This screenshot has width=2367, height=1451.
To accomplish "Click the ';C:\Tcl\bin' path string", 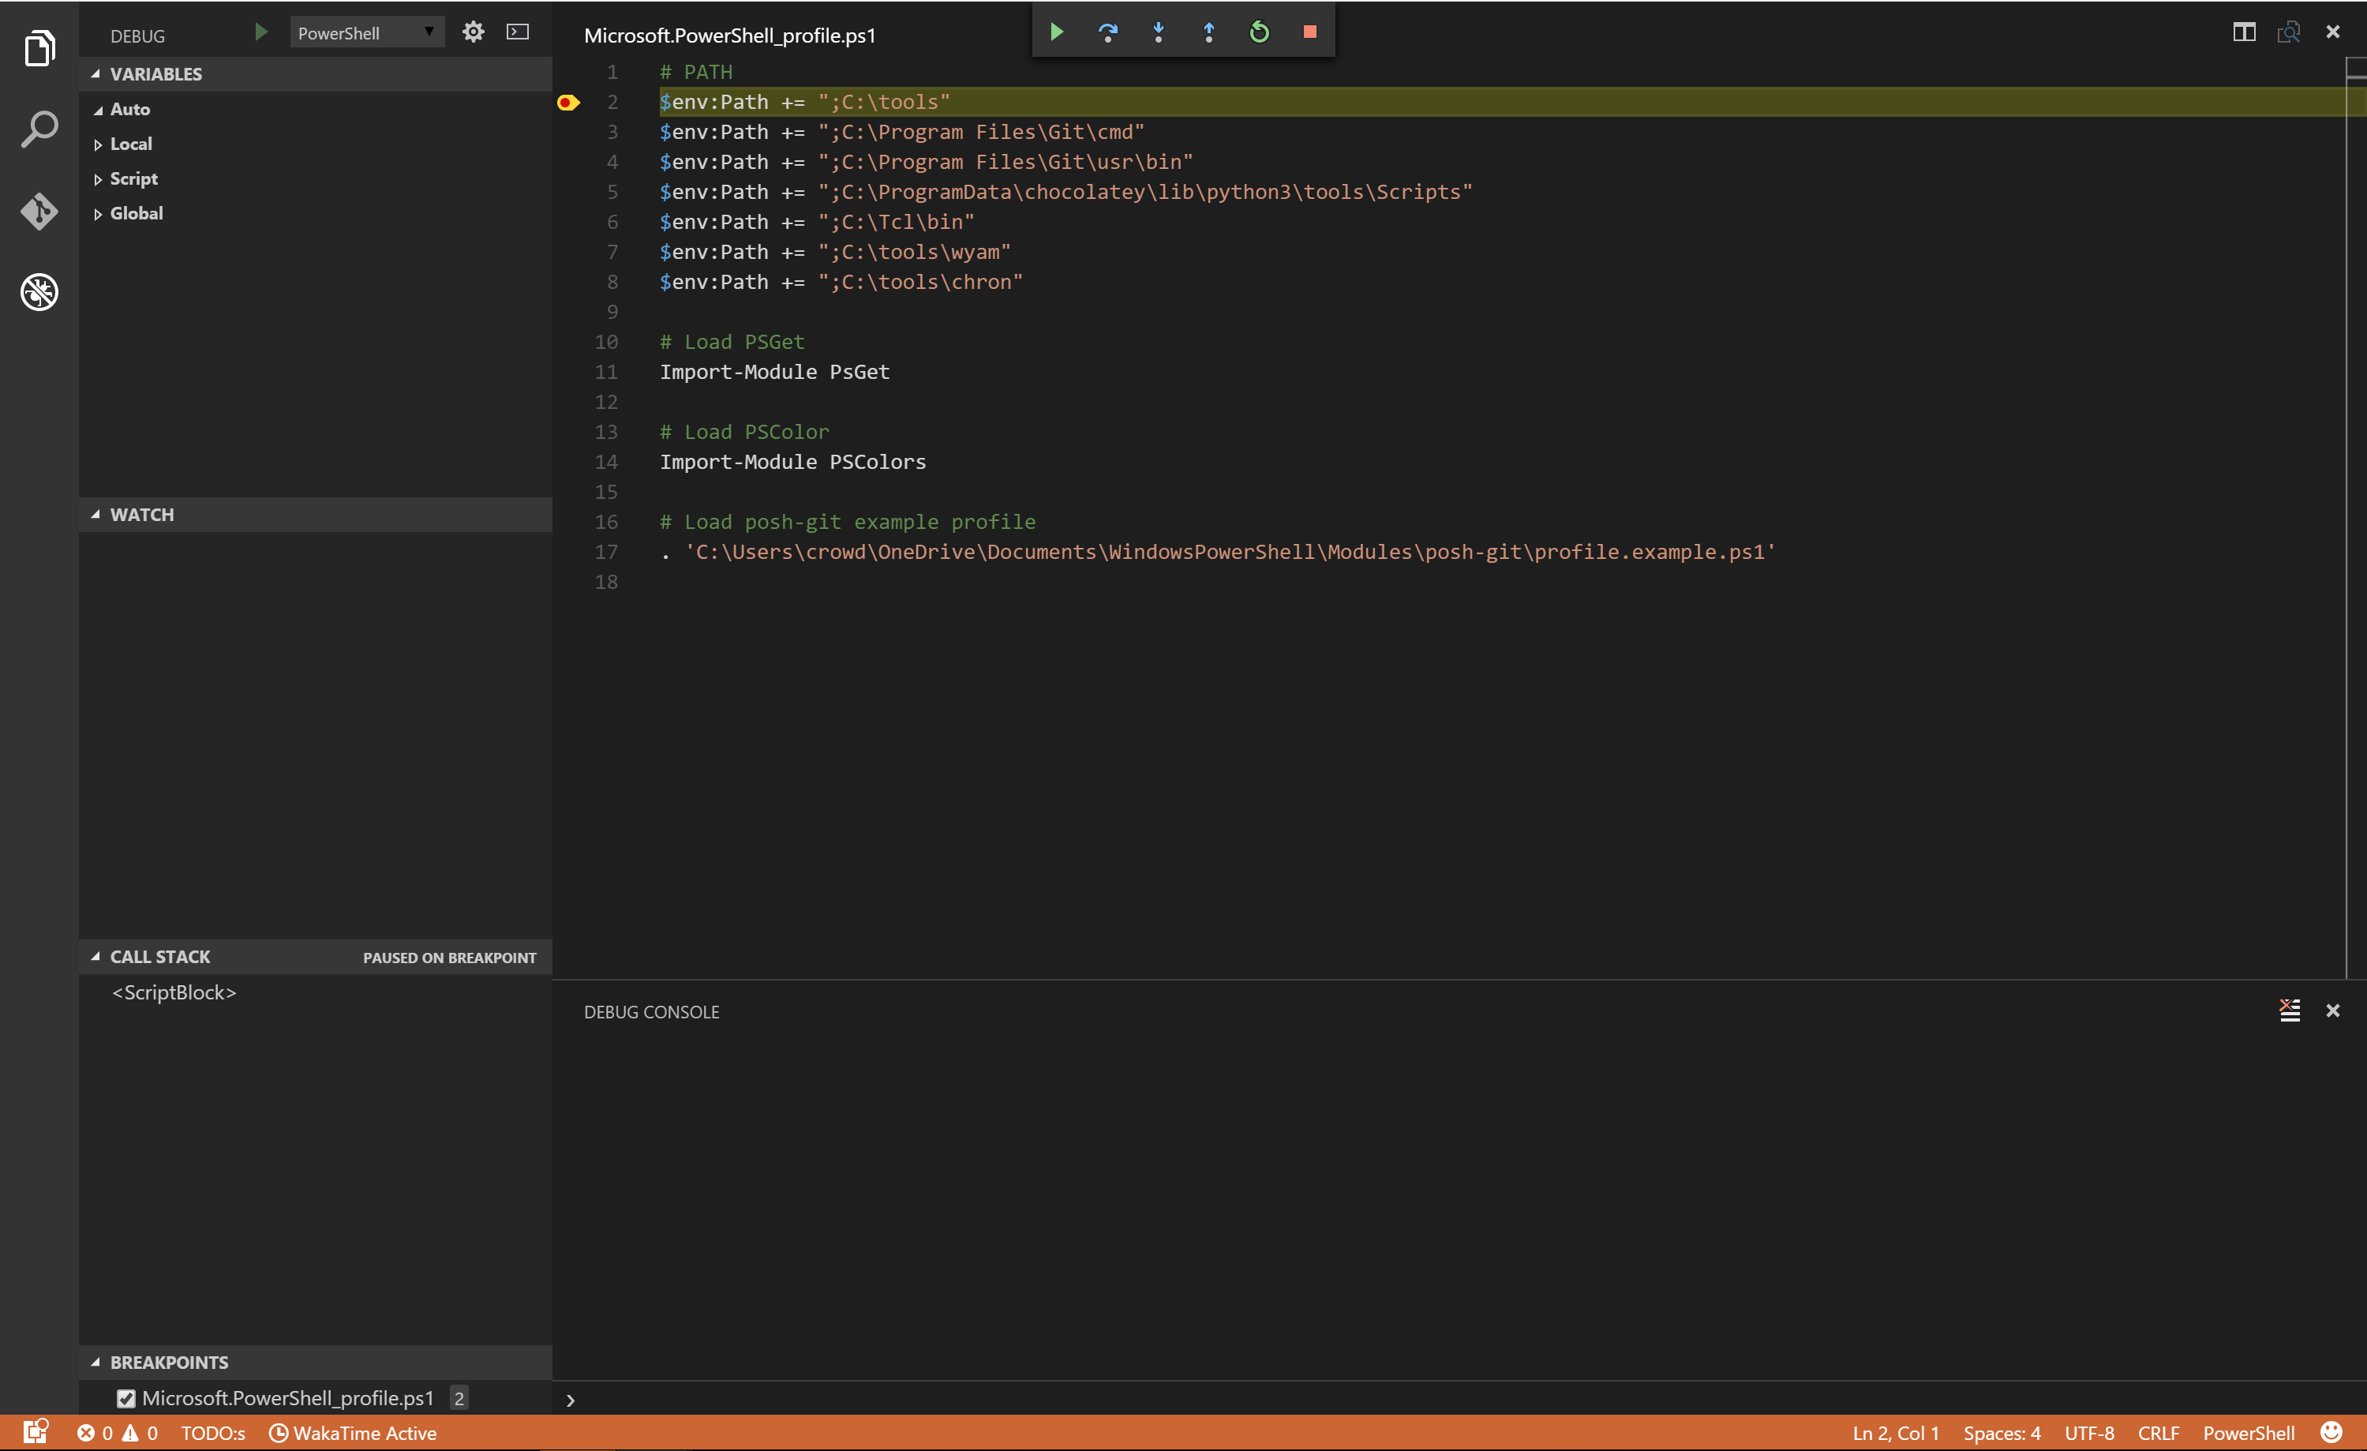I will point(897,222).
